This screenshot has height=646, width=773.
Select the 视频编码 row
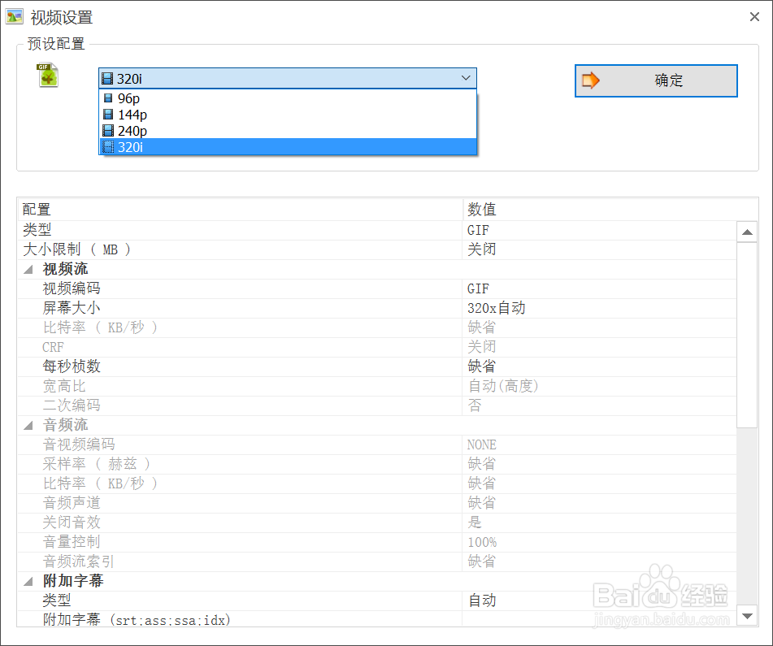(377, 288)
